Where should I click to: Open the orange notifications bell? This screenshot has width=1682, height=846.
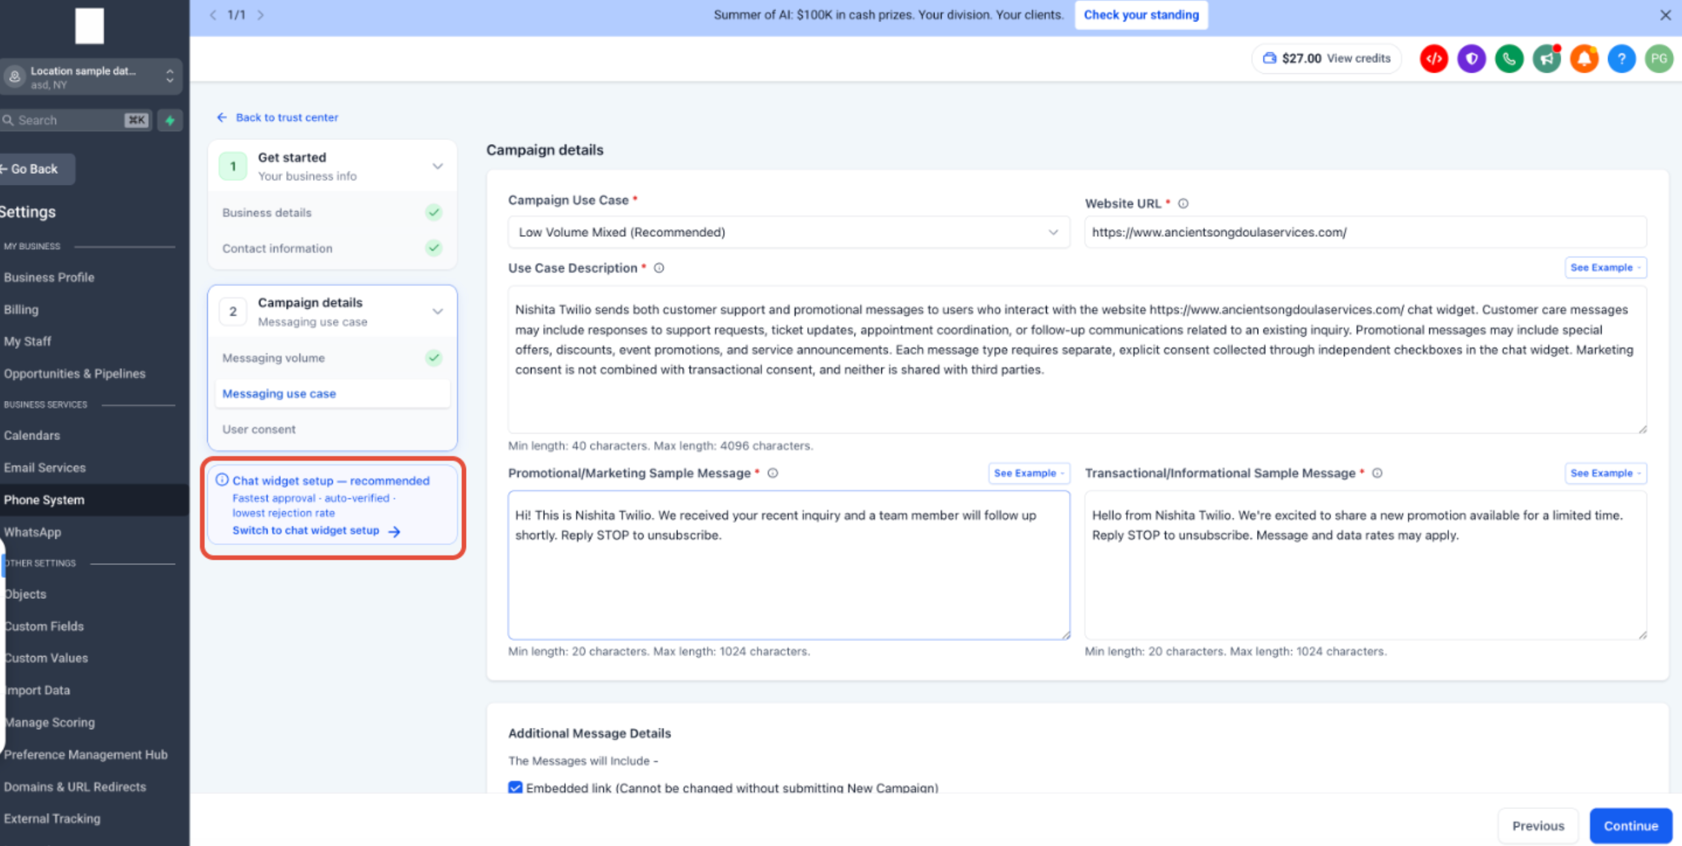(1584, 59)
